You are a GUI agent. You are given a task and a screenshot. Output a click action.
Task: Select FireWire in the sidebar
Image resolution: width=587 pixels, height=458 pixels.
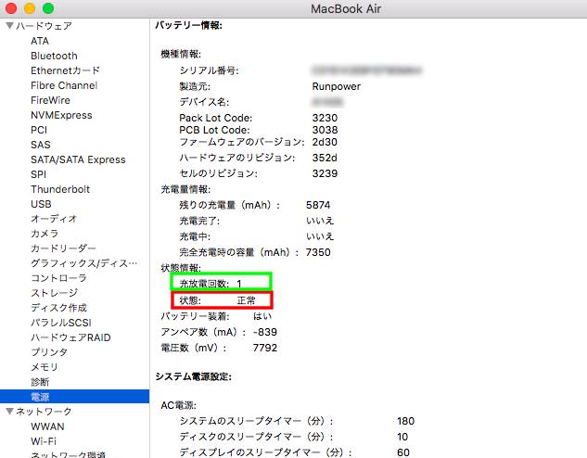pos(50,100)
